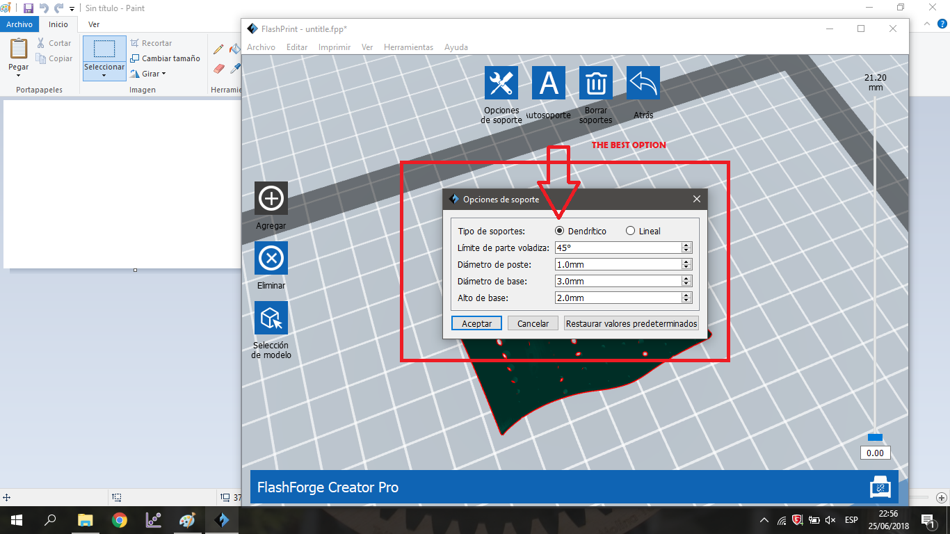
Task: Click the Wi-Fi tray icon
Action: click(x=781, y=520)
